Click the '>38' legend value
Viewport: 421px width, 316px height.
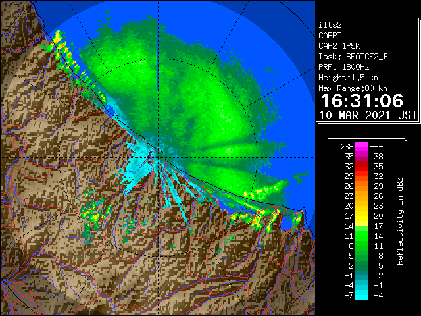click(x=347, y=147)
